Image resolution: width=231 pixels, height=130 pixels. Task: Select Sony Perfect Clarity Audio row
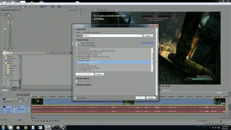[114, 68]
